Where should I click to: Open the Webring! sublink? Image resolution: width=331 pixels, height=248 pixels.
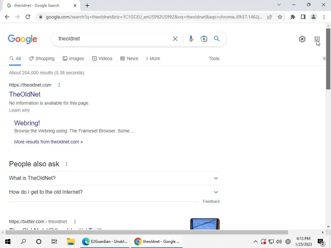[27, 123]
